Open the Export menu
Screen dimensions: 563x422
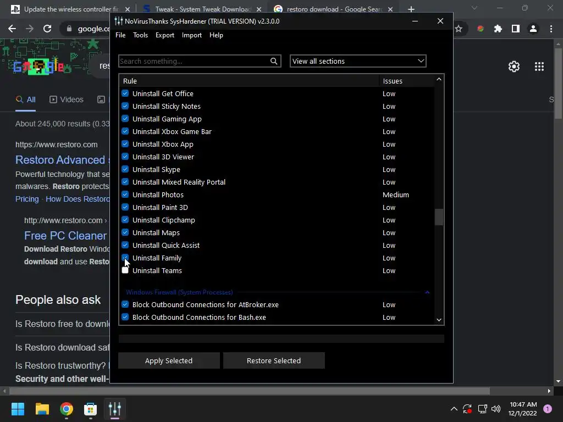(x=165, y=35)
